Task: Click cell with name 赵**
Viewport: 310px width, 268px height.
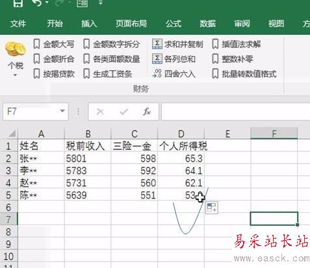Action: pyautogui.click(x=41, y=183)
